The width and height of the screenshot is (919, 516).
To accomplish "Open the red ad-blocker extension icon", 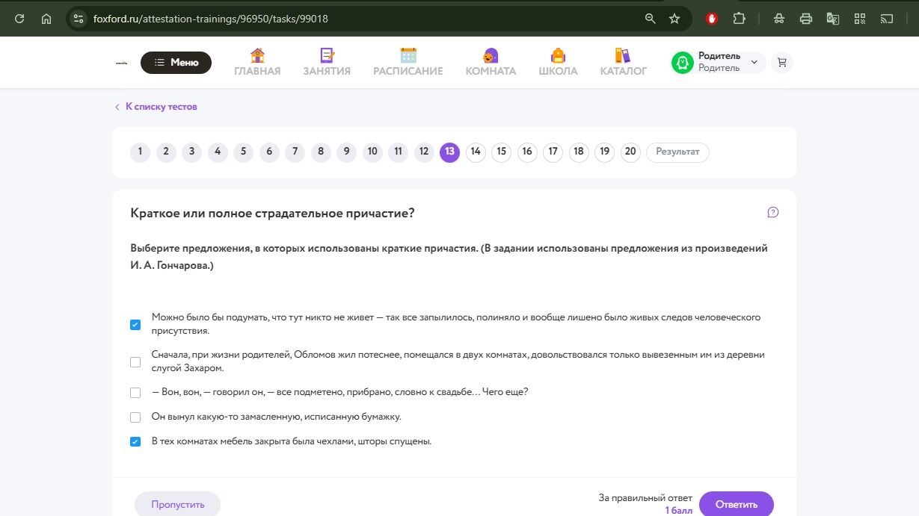I will coord(712,19).
